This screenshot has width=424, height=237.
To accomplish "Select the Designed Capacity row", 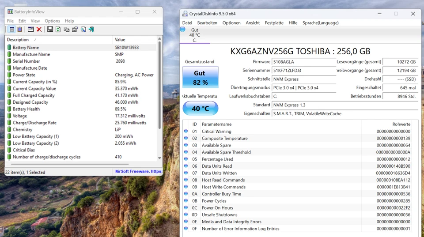I will 81,102.
